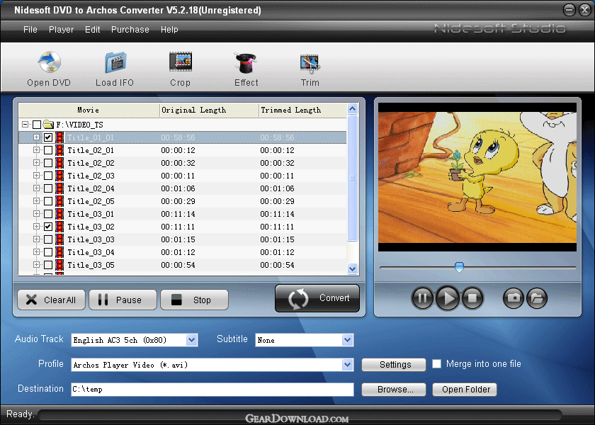Click the F:\VIDEO_TS folder icon

point(48,124)
